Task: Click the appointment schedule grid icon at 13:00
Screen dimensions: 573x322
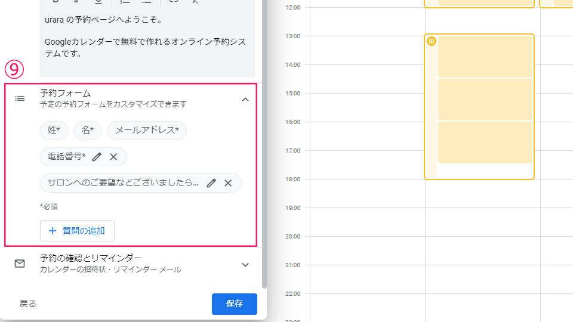Action: point(432,41)
